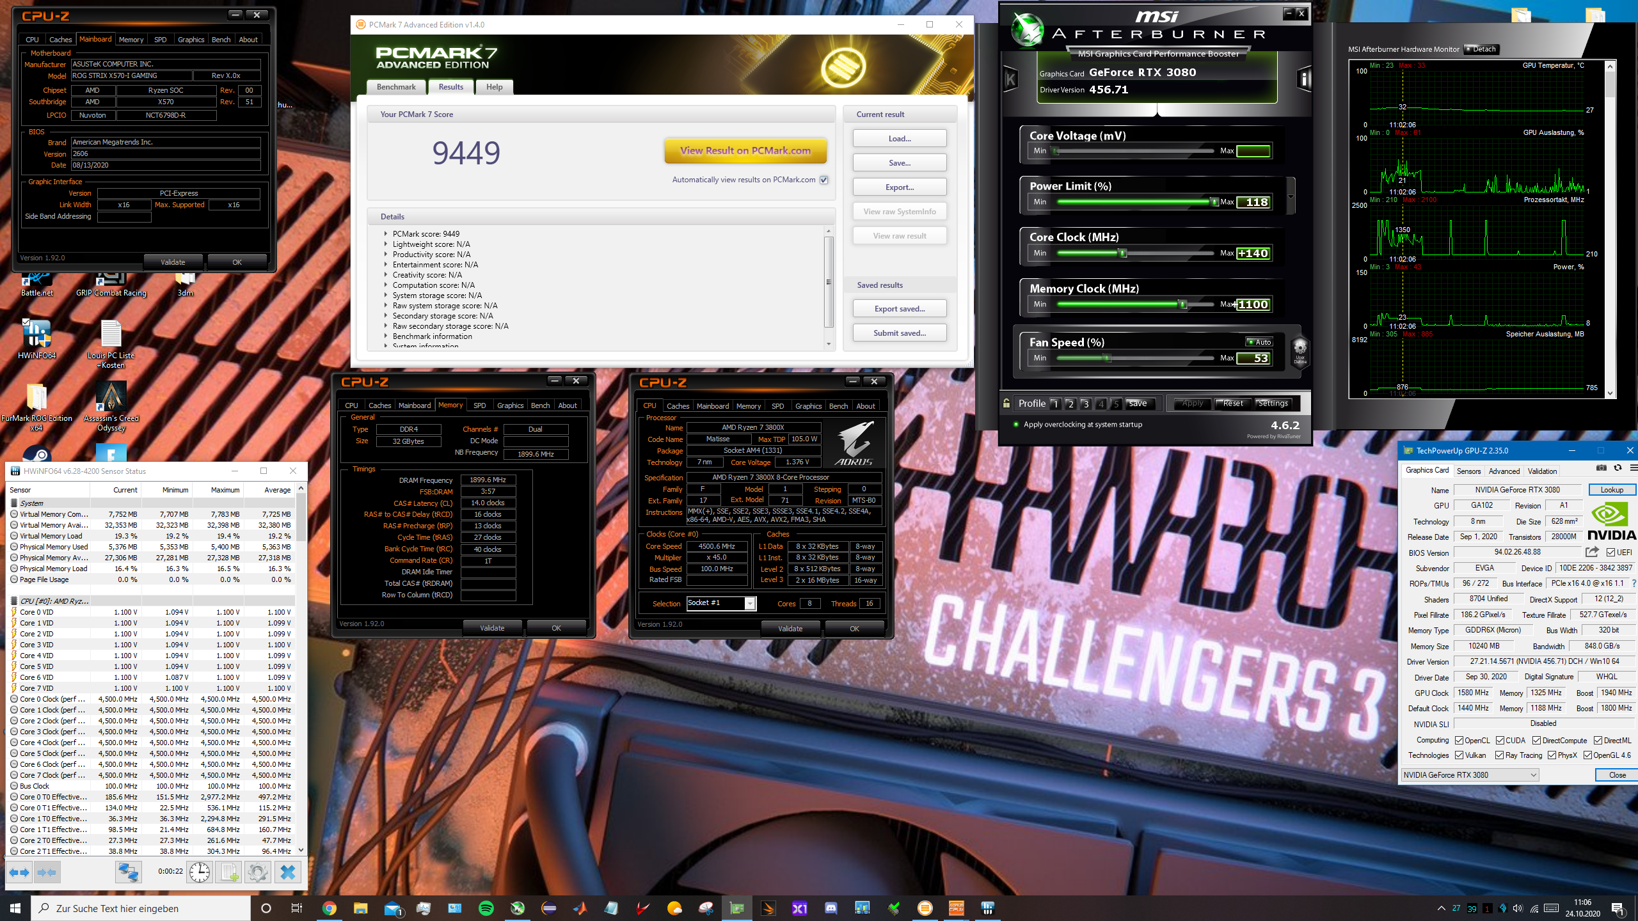Open Assassin's Creed Odyssey desktop icon
The image size is (1638, 921).
[111, 407]
